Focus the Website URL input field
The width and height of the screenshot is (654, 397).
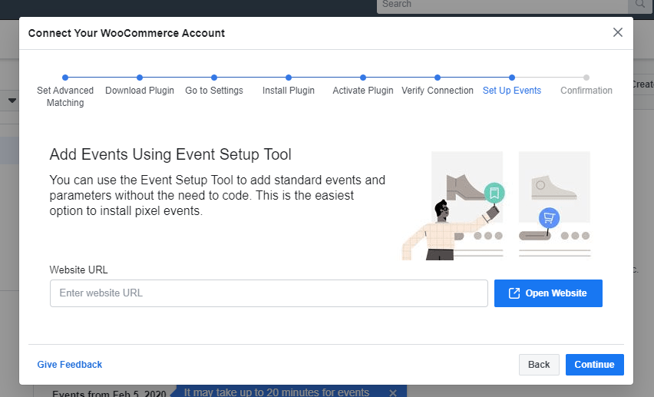pyautogui.click(x=269, y=293)
